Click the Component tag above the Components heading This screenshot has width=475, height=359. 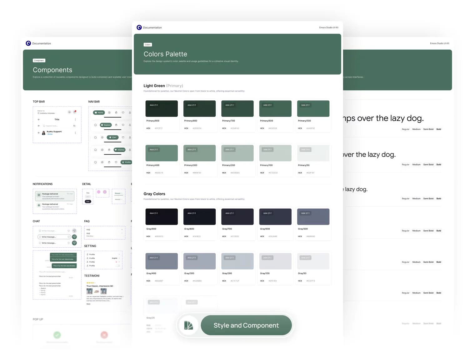click(39, 60)
